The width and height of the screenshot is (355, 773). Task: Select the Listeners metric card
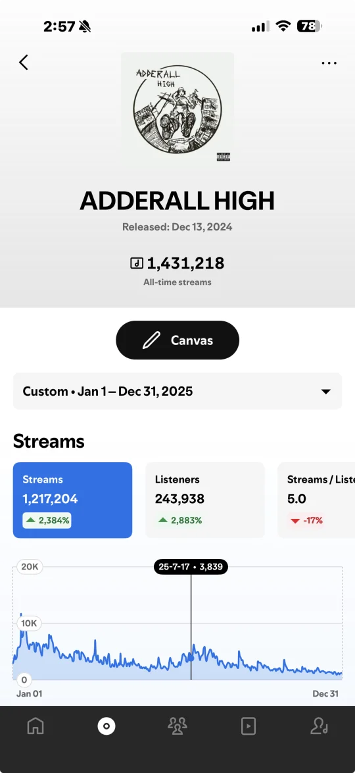click(x=205, y=500)
